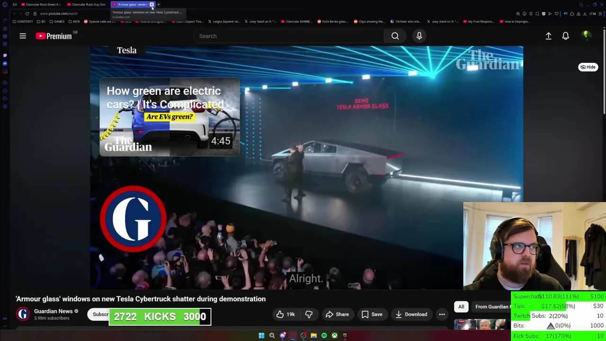Click the search magnifier button
The image size is (606, 341).
395,36
